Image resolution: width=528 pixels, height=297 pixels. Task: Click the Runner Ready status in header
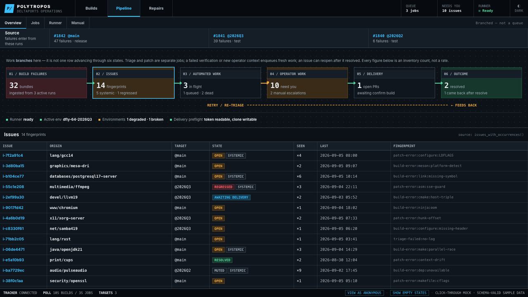click(x=491, y=8)
